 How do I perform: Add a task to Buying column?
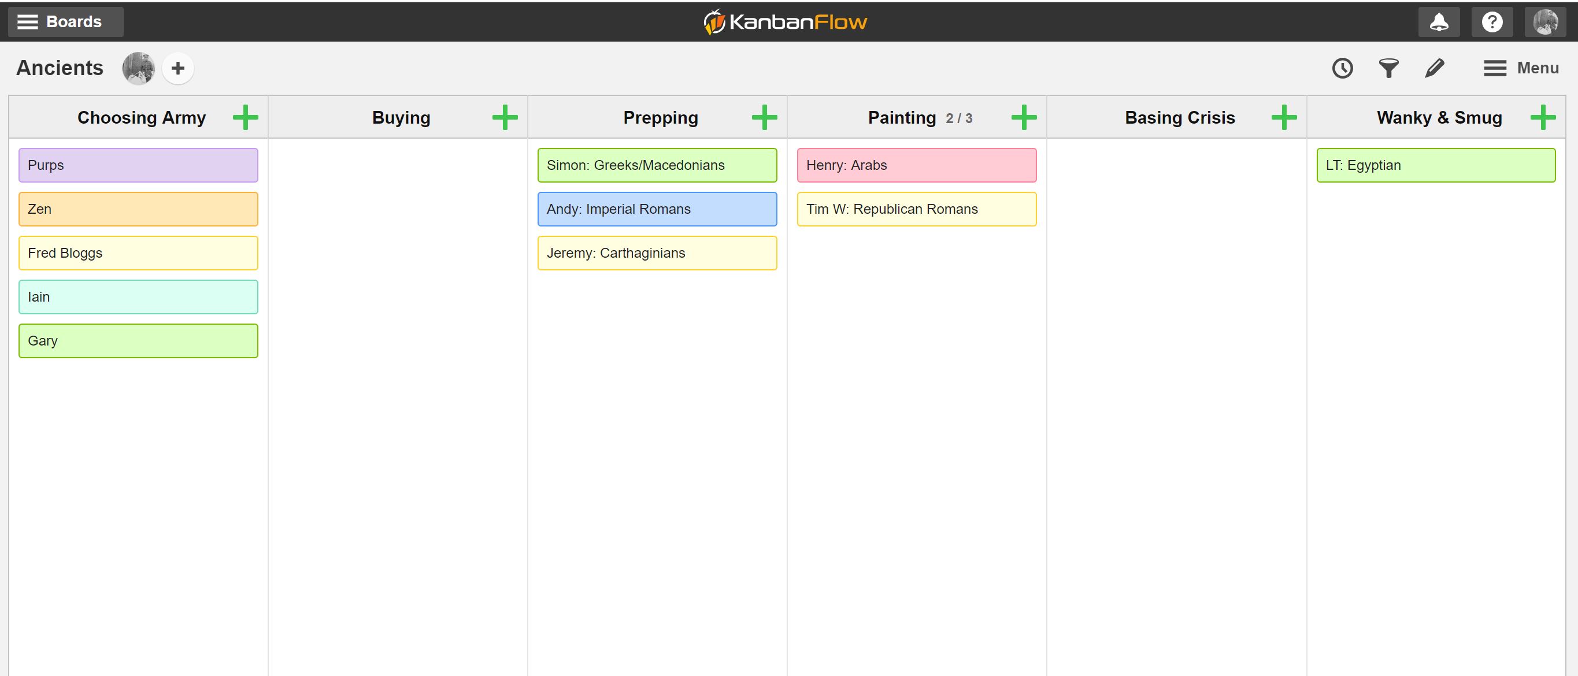[505, 117]
